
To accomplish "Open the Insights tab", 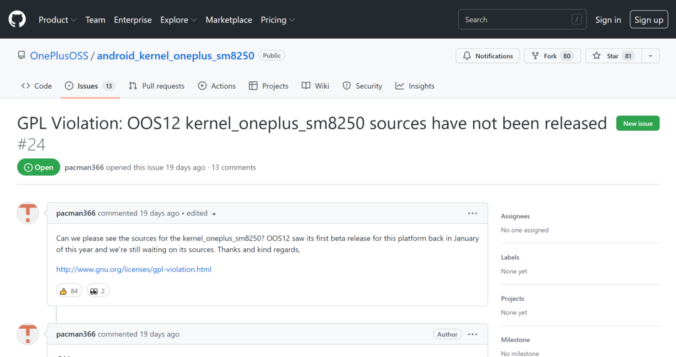I will pyautogui.click(x=414, y=86).
